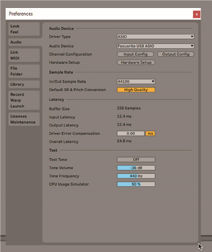Click the Latency section heading
Viewport: 212px width, 252px height.
pos(56,99)
